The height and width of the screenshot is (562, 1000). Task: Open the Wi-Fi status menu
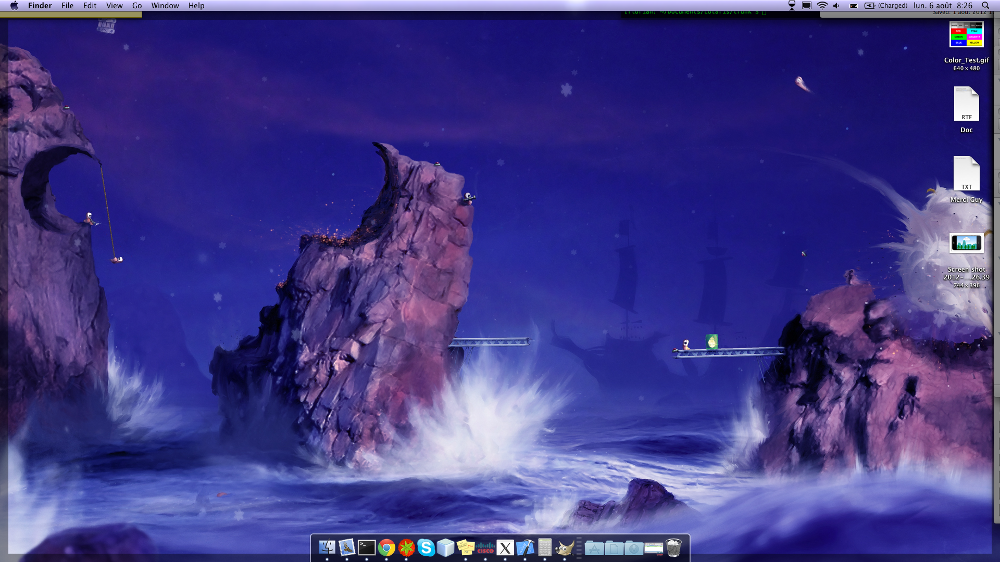822,6
